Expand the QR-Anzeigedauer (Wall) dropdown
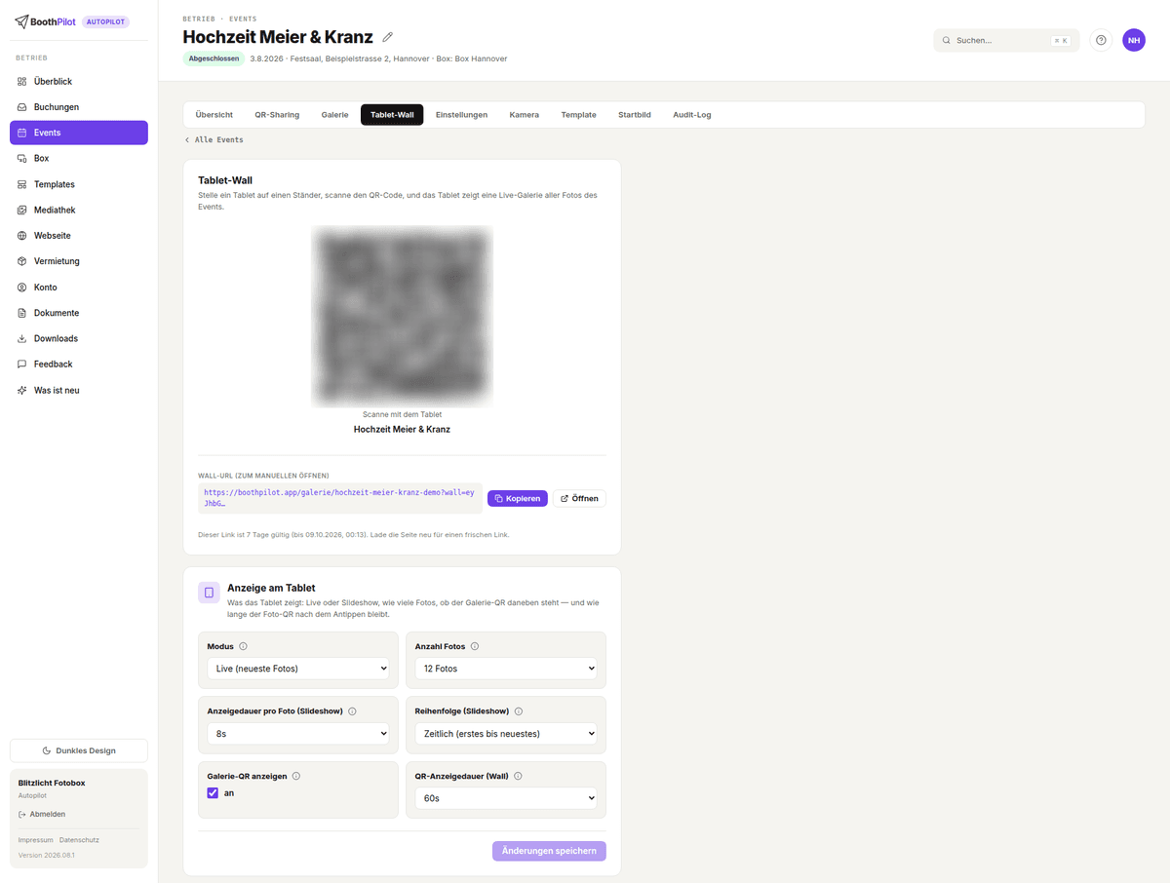This screenshot has height=883, width=1170. 506,798
